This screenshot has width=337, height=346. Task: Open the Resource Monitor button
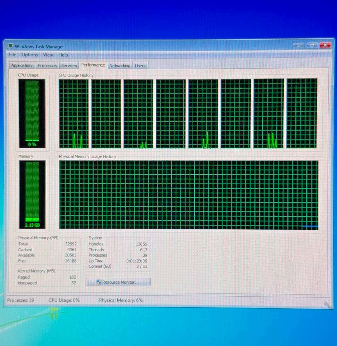click(x=118, y=282)
